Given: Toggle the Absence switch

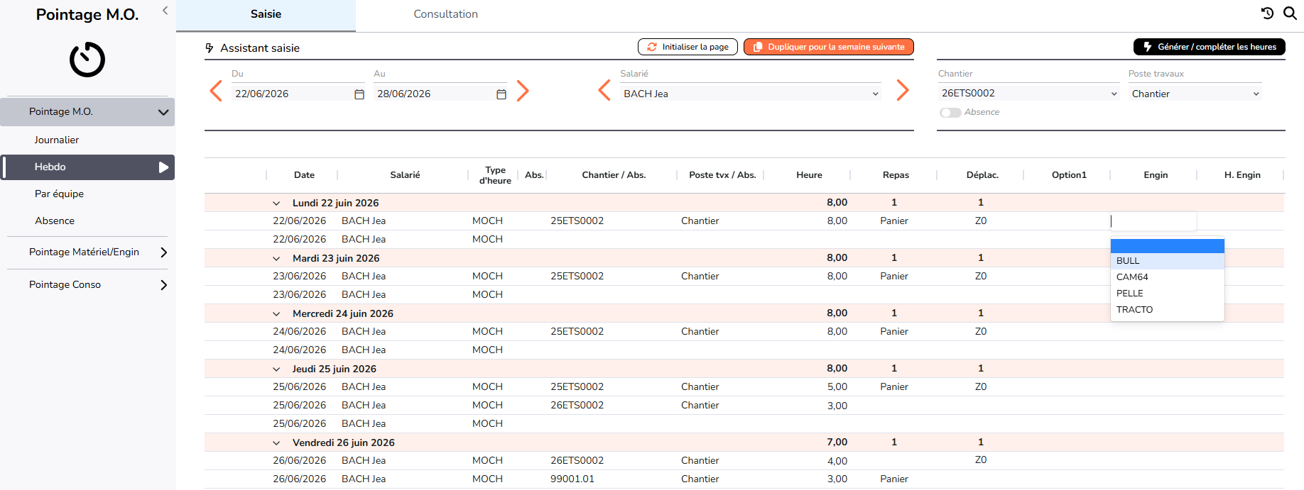Looking at the screenshot, I should 950,113.
